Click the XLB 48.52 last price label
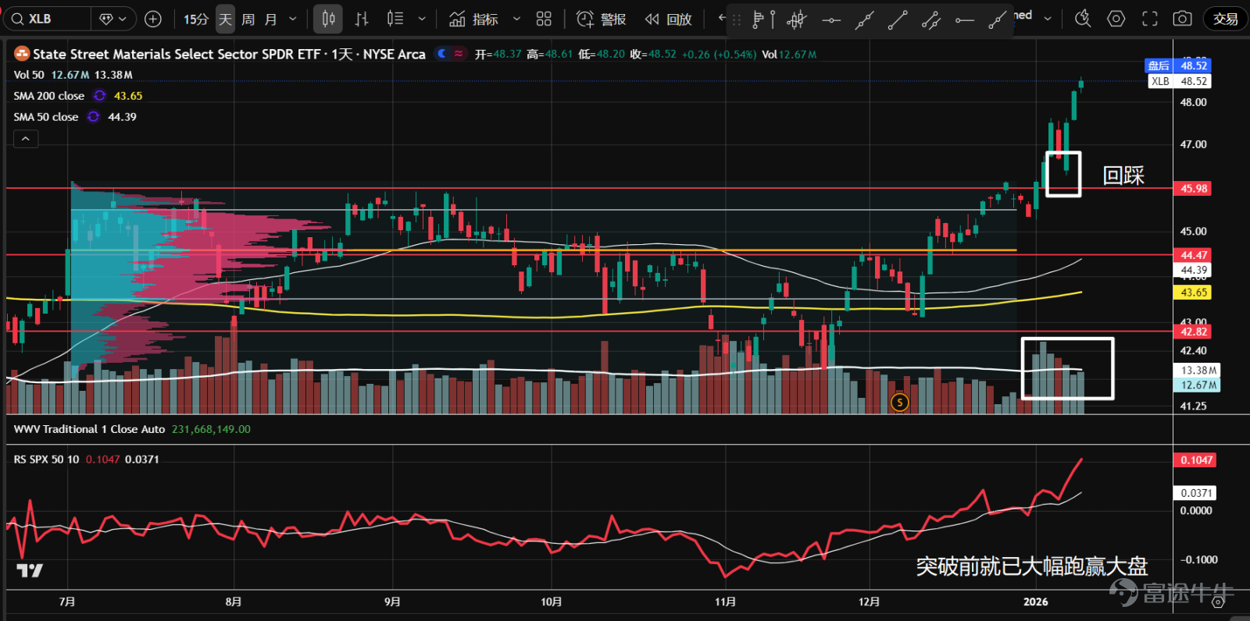Screen dimensions: 1250x621 pyautogui.click(x=1179, y=81)
